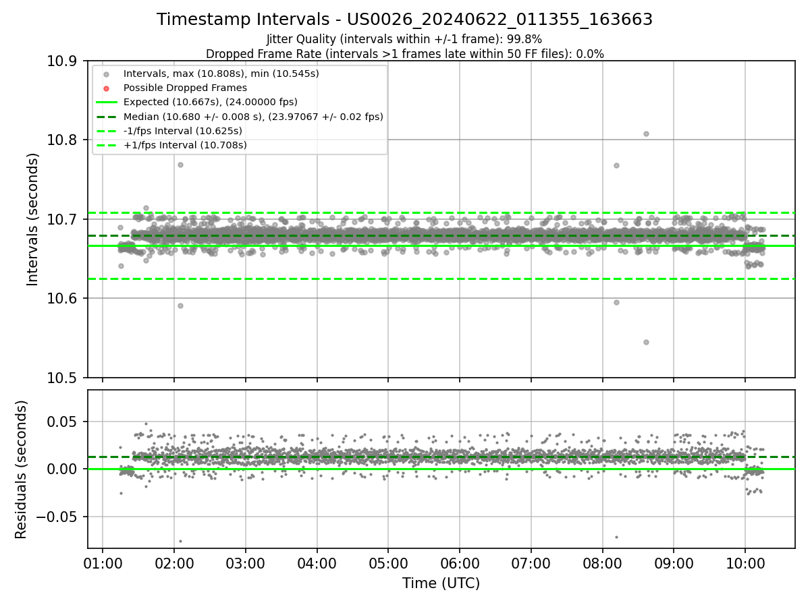
Task: Click the 04:00 time tick label
Action: 317,563
